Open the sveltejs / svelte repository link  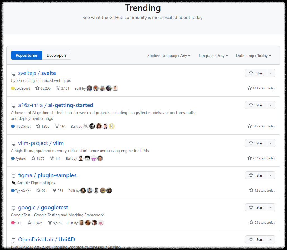coord(37,73)
